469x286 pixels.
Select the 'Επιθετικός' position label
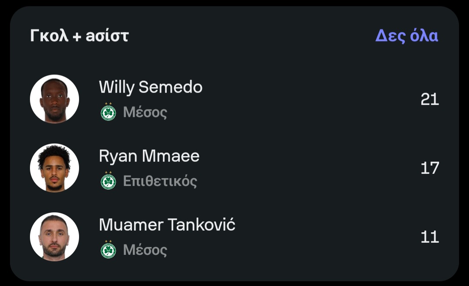pos(160,181)
